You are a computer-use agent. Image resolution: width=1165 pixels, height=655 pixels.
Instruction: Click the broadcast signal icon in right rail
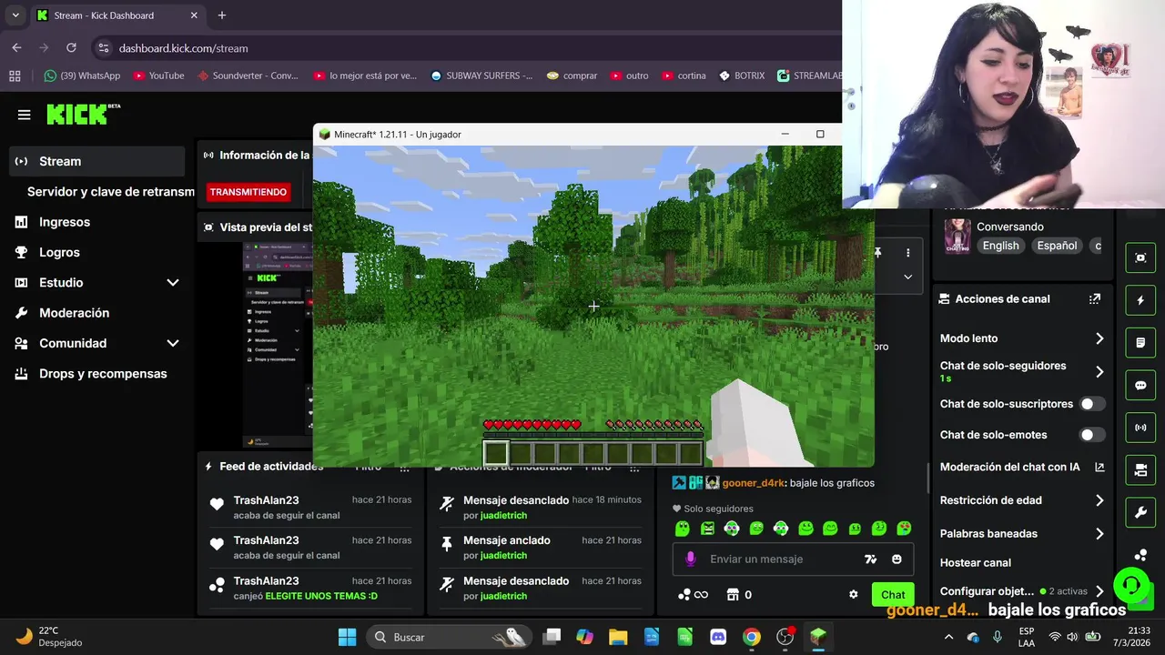pyautogui.click(x=1140, y=428)
